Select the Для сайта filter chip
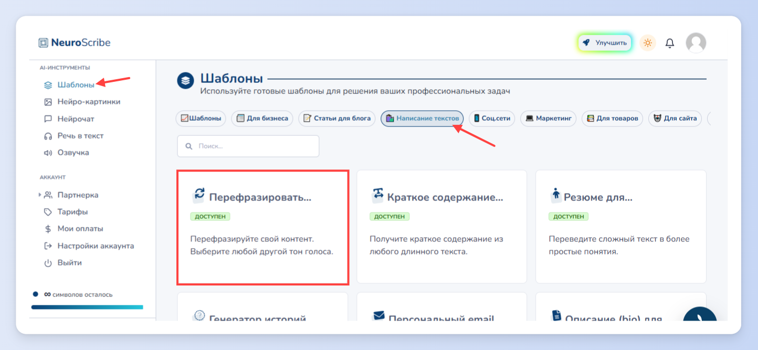The height and width of the screenshot is (350, 758). [675, 119]
